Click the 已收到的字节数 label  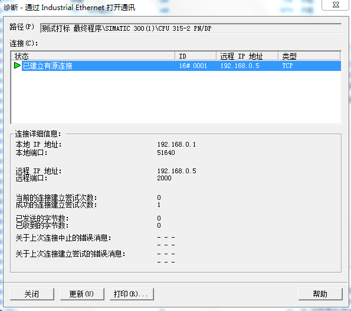click(42, 225)
